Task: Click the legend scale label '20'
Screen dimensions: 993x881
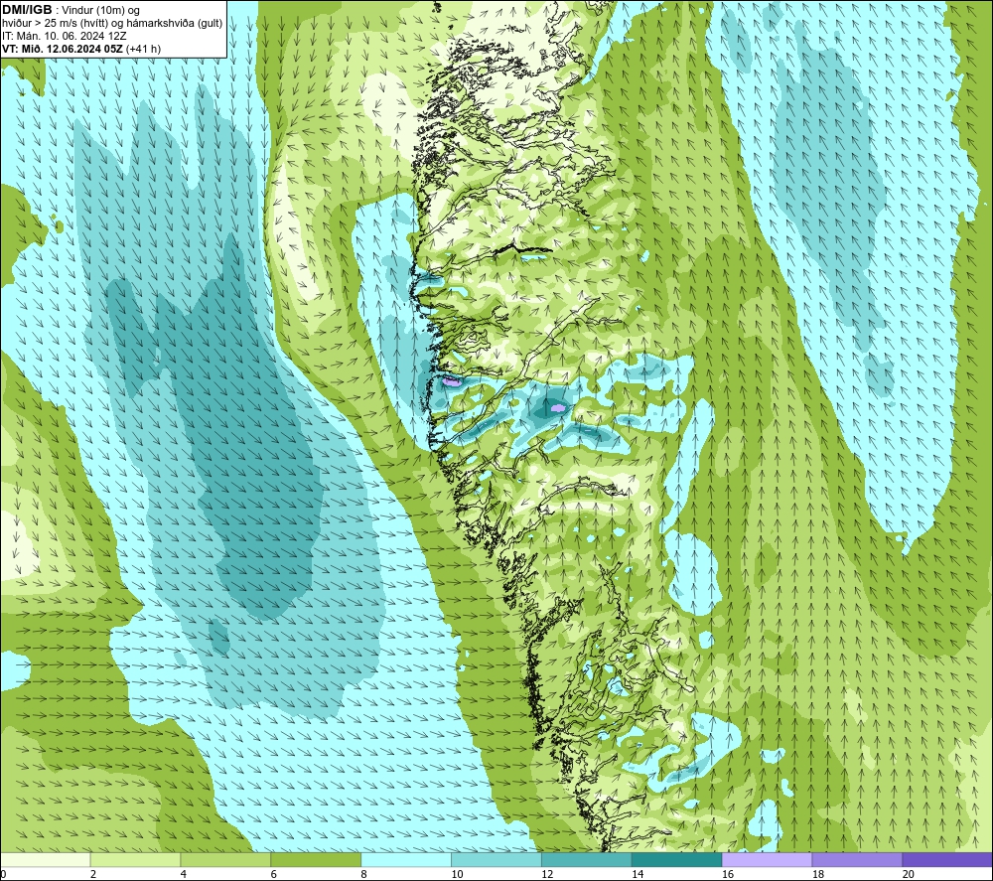Action: [x=909, y=874]
